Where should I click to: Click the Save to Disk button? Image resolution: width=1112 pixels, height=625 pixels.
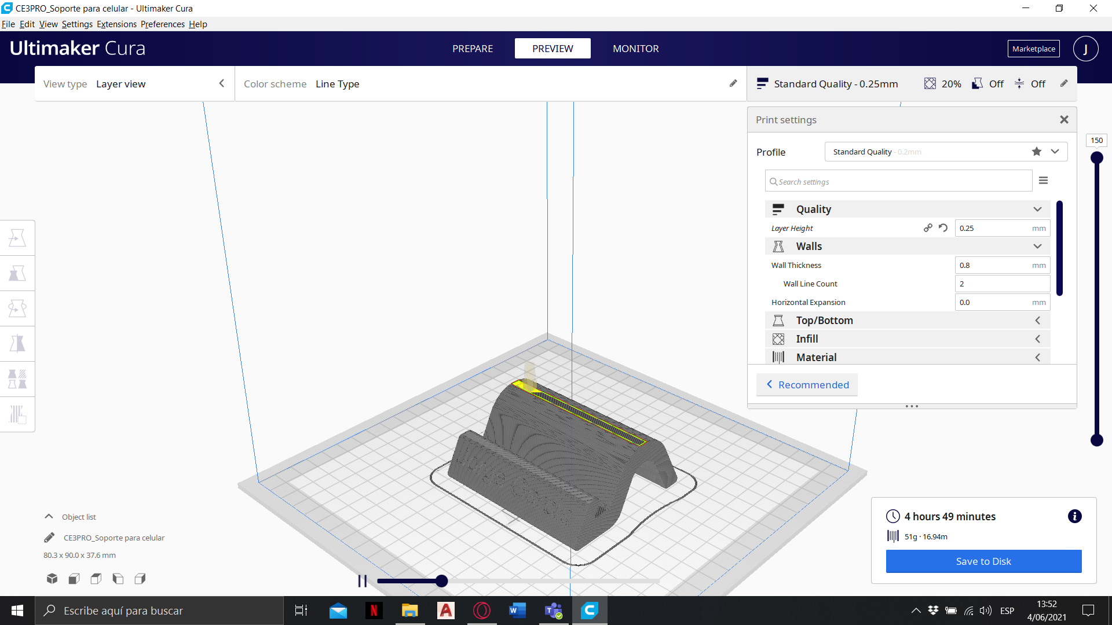click(x=983, y=561)
